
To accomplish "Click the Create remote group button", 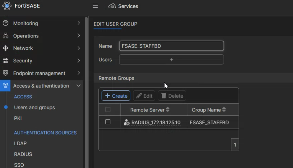I will click(x=116, y=96).
